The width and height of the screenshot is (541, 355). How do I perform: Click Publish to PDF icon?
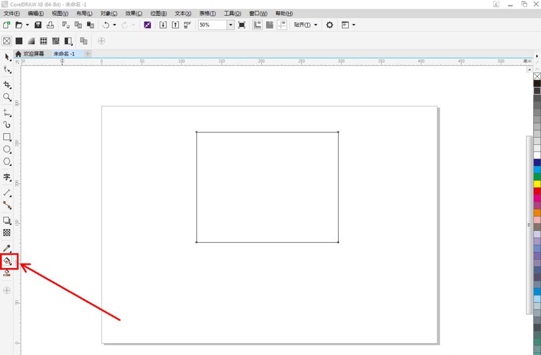(x=187, y=25)
